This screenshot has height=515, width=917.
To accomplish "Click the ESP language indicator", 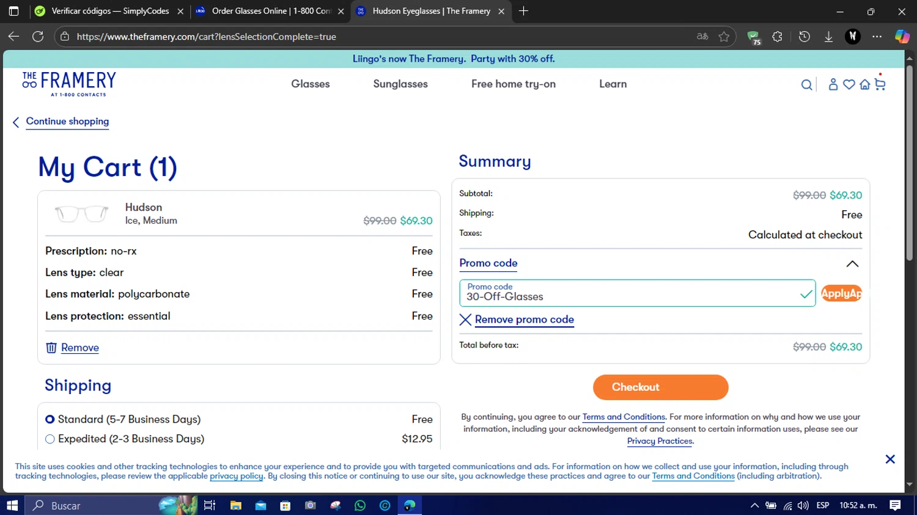I will [x=823, y=505].
